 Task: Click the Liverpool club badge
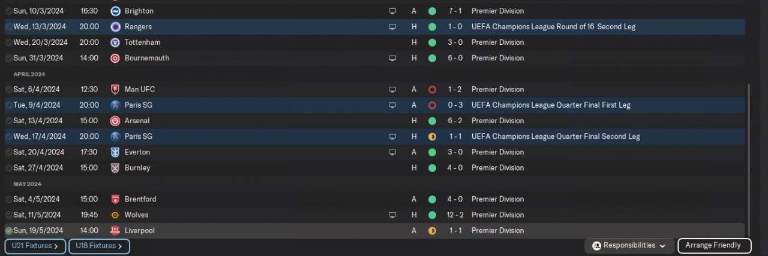click(115, 231)
